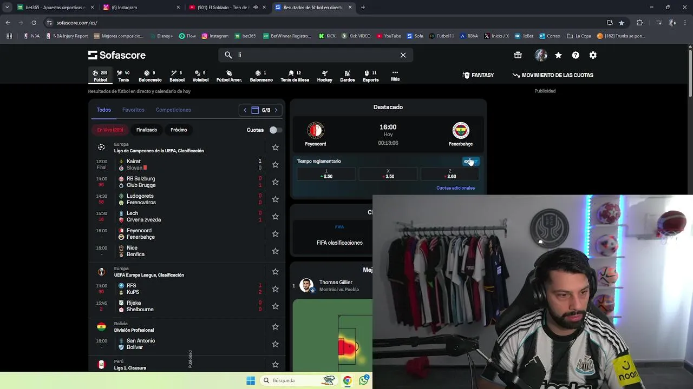Open the Voleibol sport section
The height and width of the screenshot is (389, 693).
[x=200, y=76]
